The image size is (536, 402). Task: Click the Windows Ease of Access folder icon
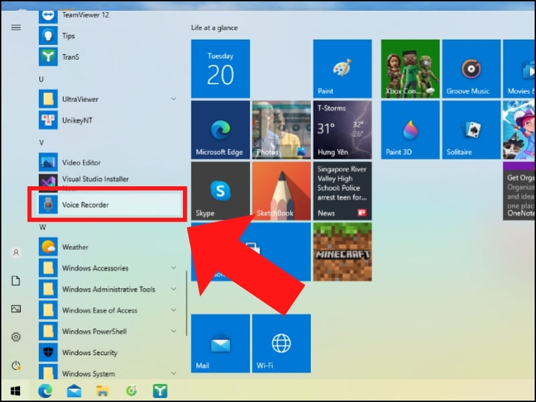[48, 310]
